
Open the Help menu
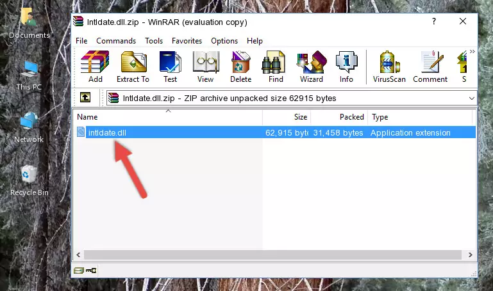[255, 41]
